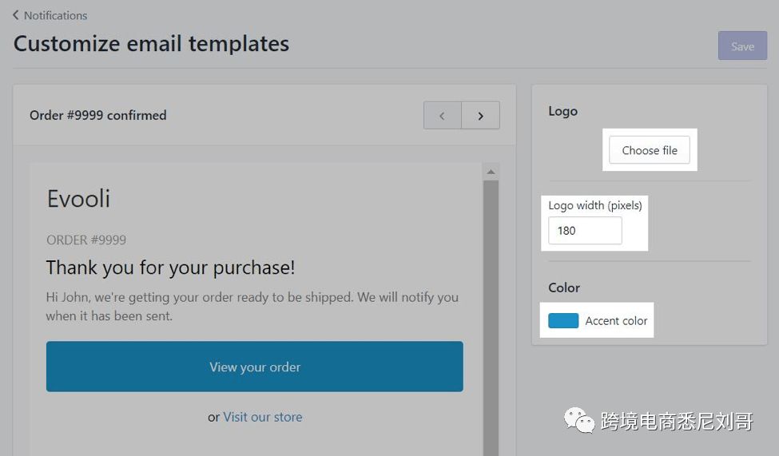
Task: Click the Thank you for your purchase heading
Action: click(x=170, y=268)
